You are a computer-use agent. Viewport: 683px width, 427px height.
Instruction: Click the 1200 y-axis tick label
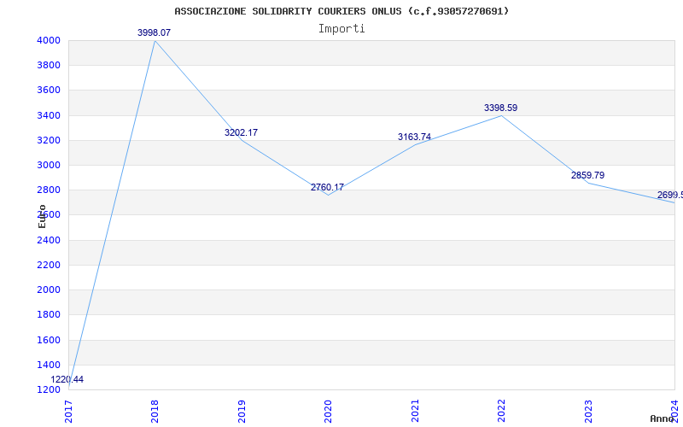[50, 389]
